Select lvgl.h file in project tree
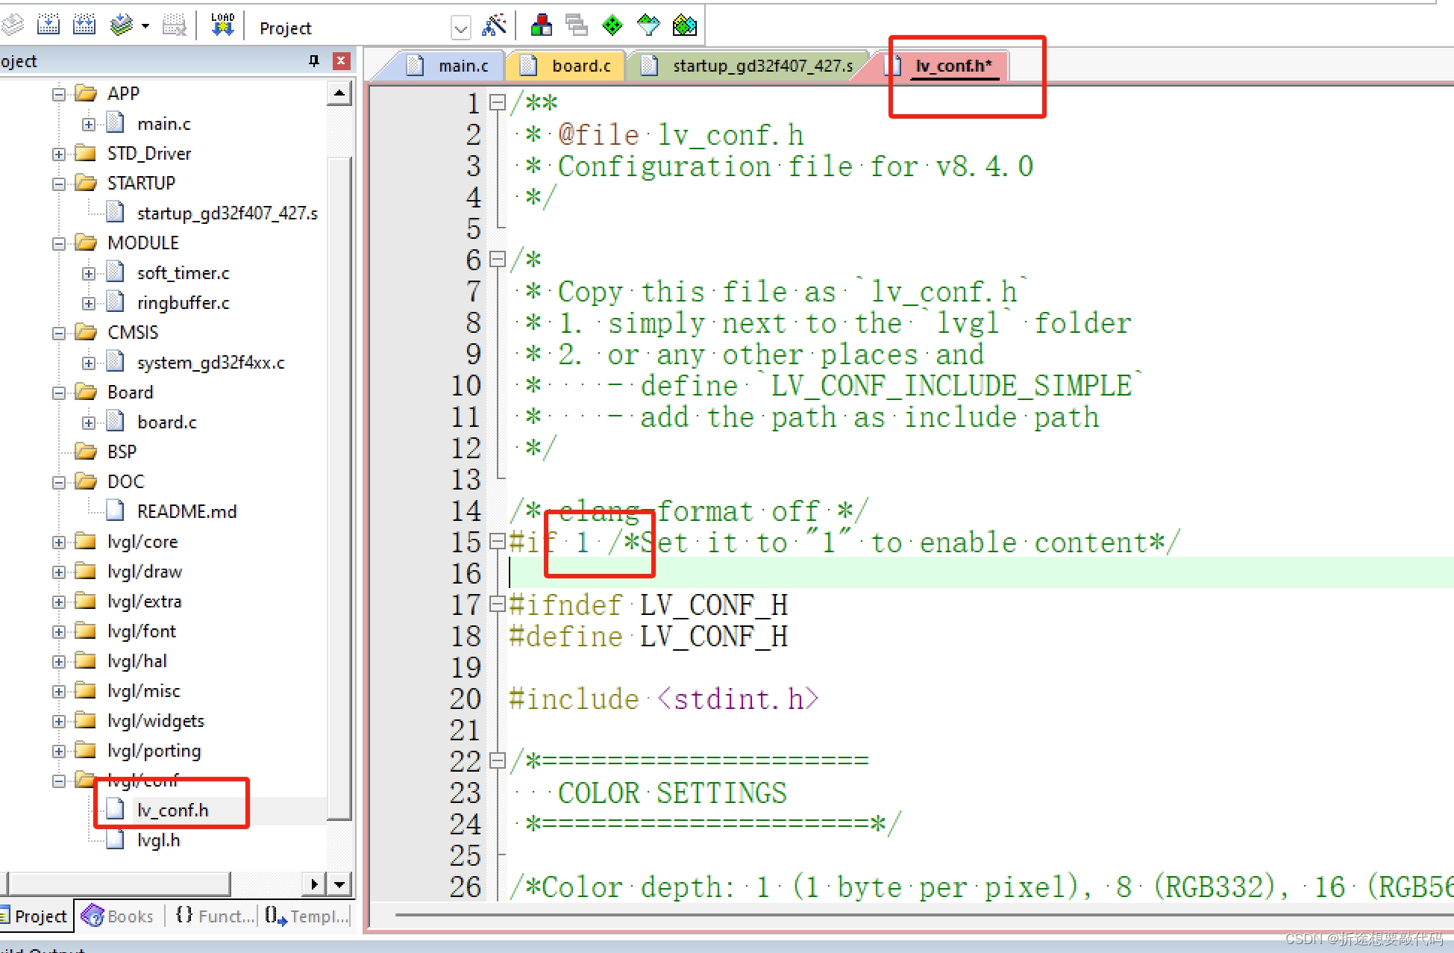The image size is (1454, 953). 158,840
